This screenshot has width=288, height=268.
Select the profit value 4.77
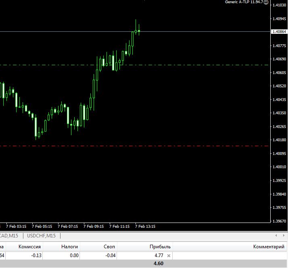159,256
